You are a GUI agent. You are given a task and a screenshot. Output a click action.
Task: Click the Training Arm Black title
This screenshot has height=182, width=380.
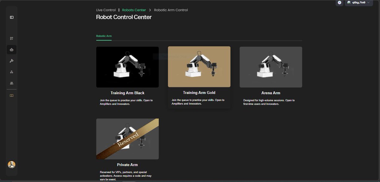coord(128,93)
